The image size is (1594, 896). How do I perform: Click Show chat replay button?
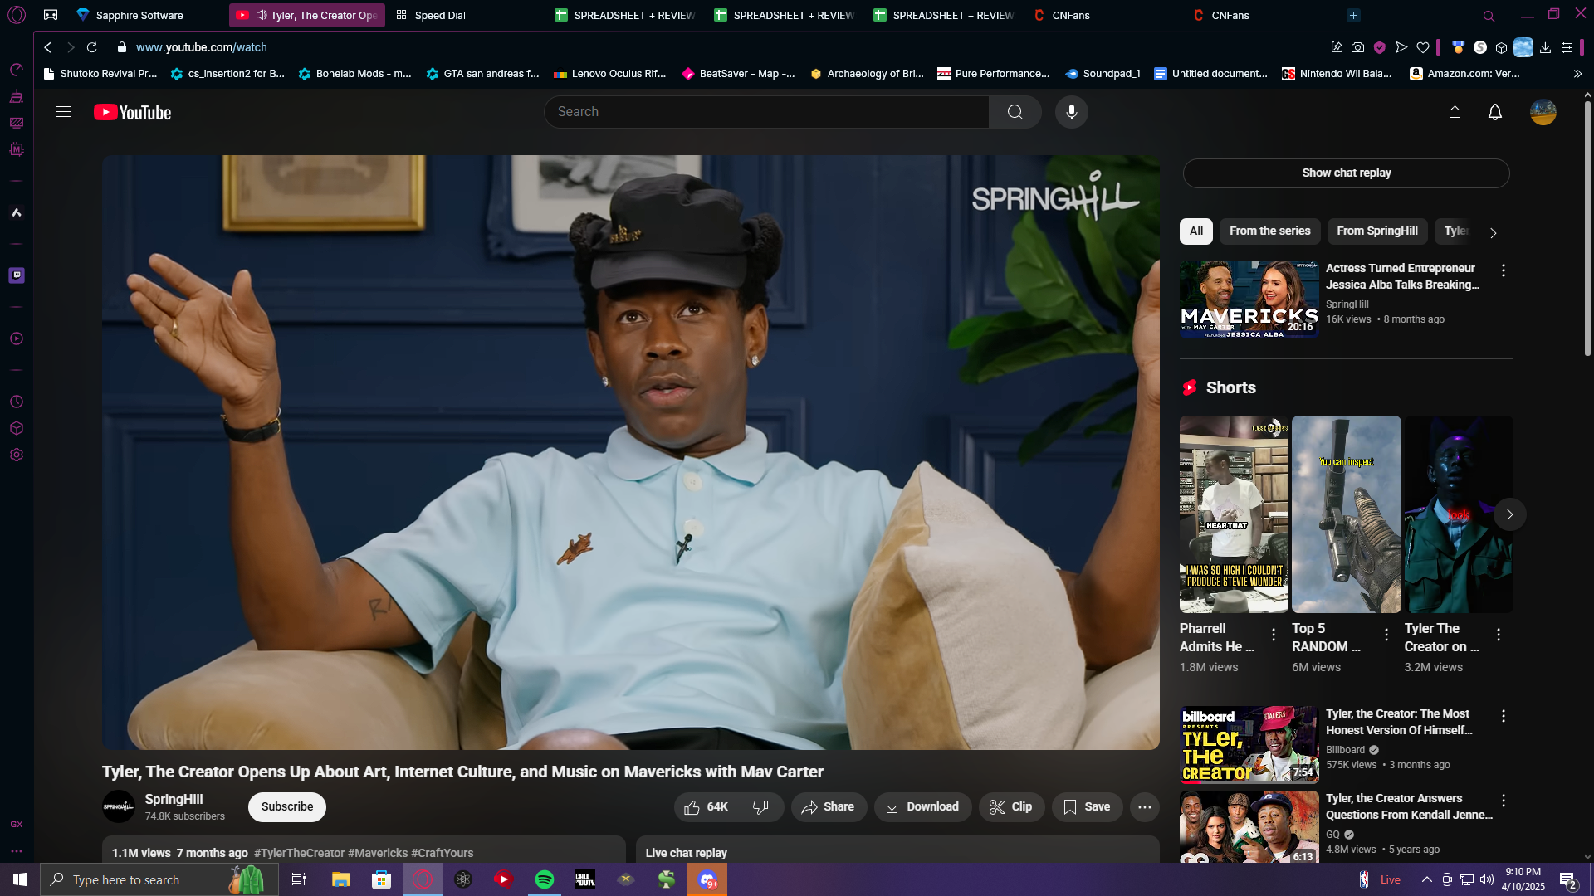click(1346, 173)
